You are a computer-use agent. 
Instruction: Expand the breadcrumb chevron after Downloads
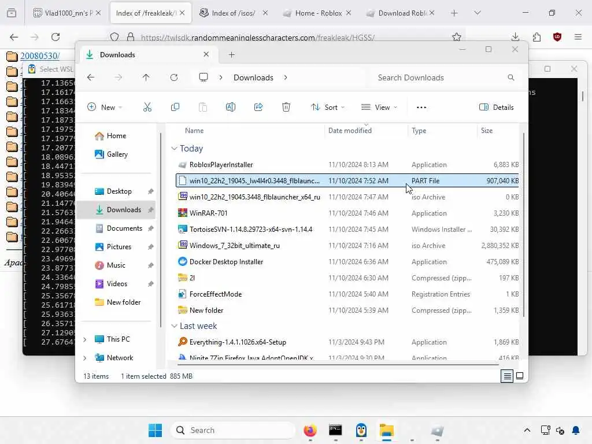tap(286, 77)
